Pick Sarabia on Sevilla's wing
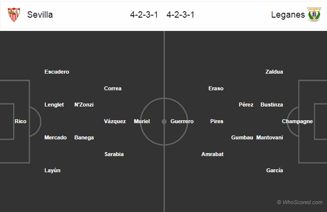This screenshot has width=327, height=212. coord(114,154)
